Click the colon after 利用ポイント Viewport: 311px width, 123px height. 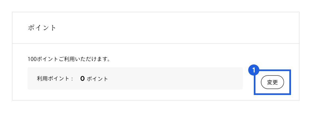click(72, 79)
